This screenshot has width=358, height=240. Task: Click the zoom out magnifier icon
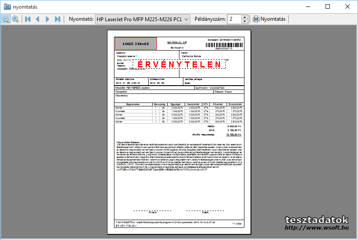[6, 19]
